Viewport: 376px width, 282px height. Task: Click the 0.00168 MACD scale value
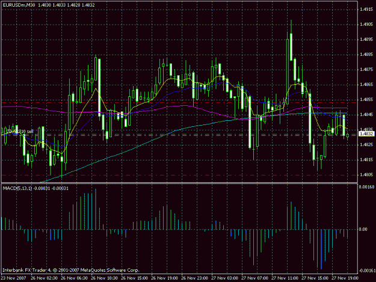point(366,187)
